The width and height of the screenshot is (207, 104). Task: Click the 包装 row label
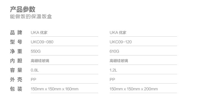tap(16, 89)
